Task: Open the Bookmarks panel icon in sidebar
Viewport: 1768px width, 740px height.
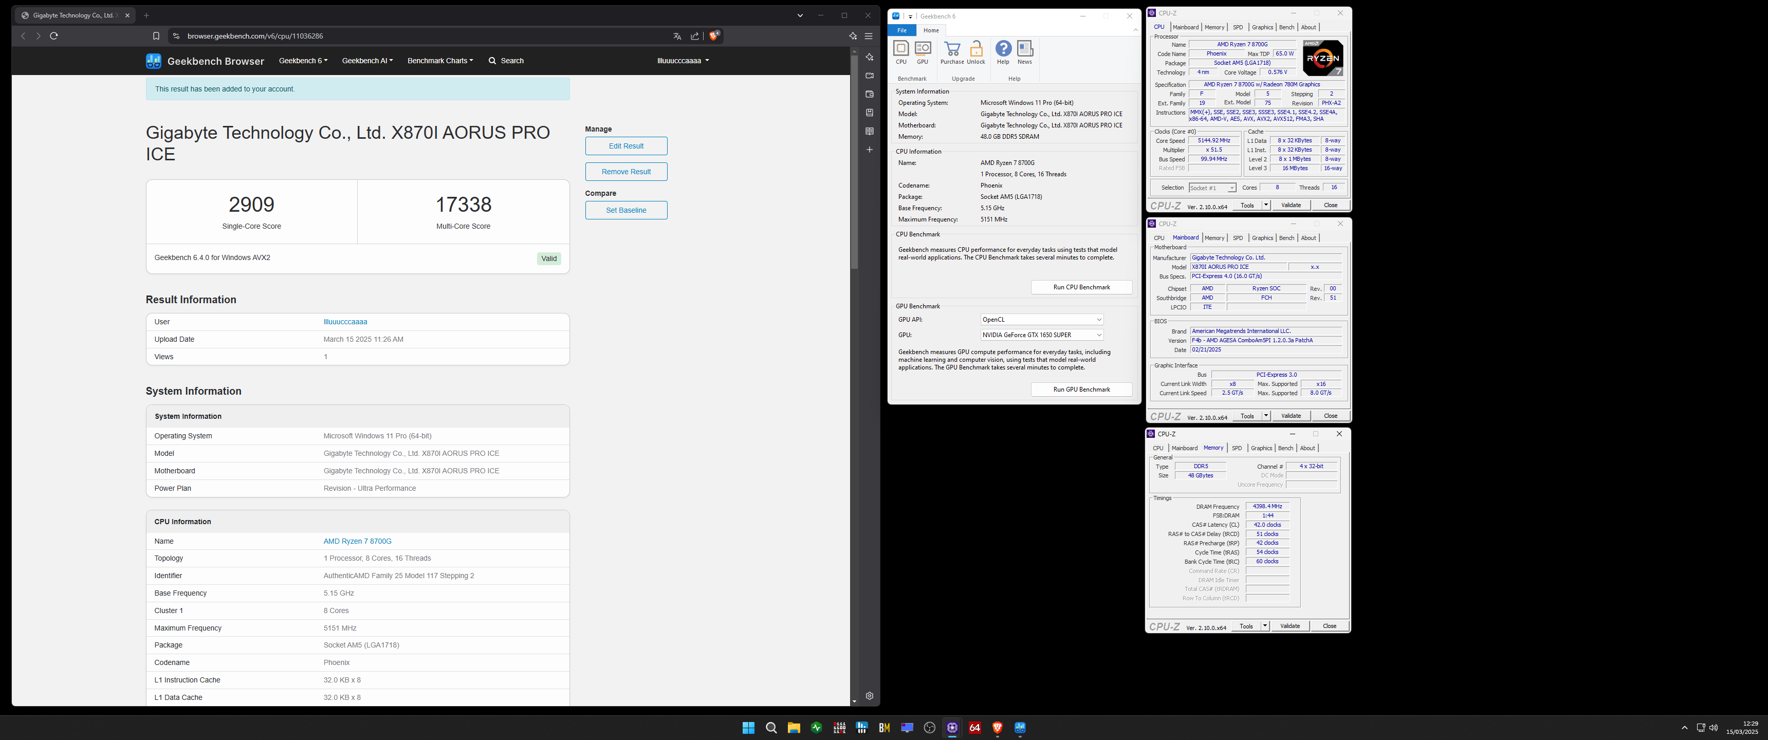Action: point(870,113)
